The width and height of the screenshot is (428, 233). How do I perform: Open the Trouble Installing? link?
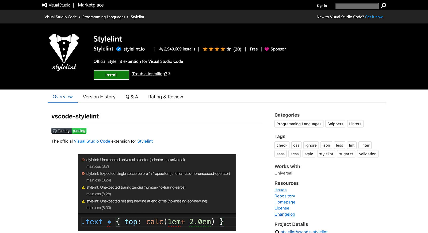coord(151,74)
